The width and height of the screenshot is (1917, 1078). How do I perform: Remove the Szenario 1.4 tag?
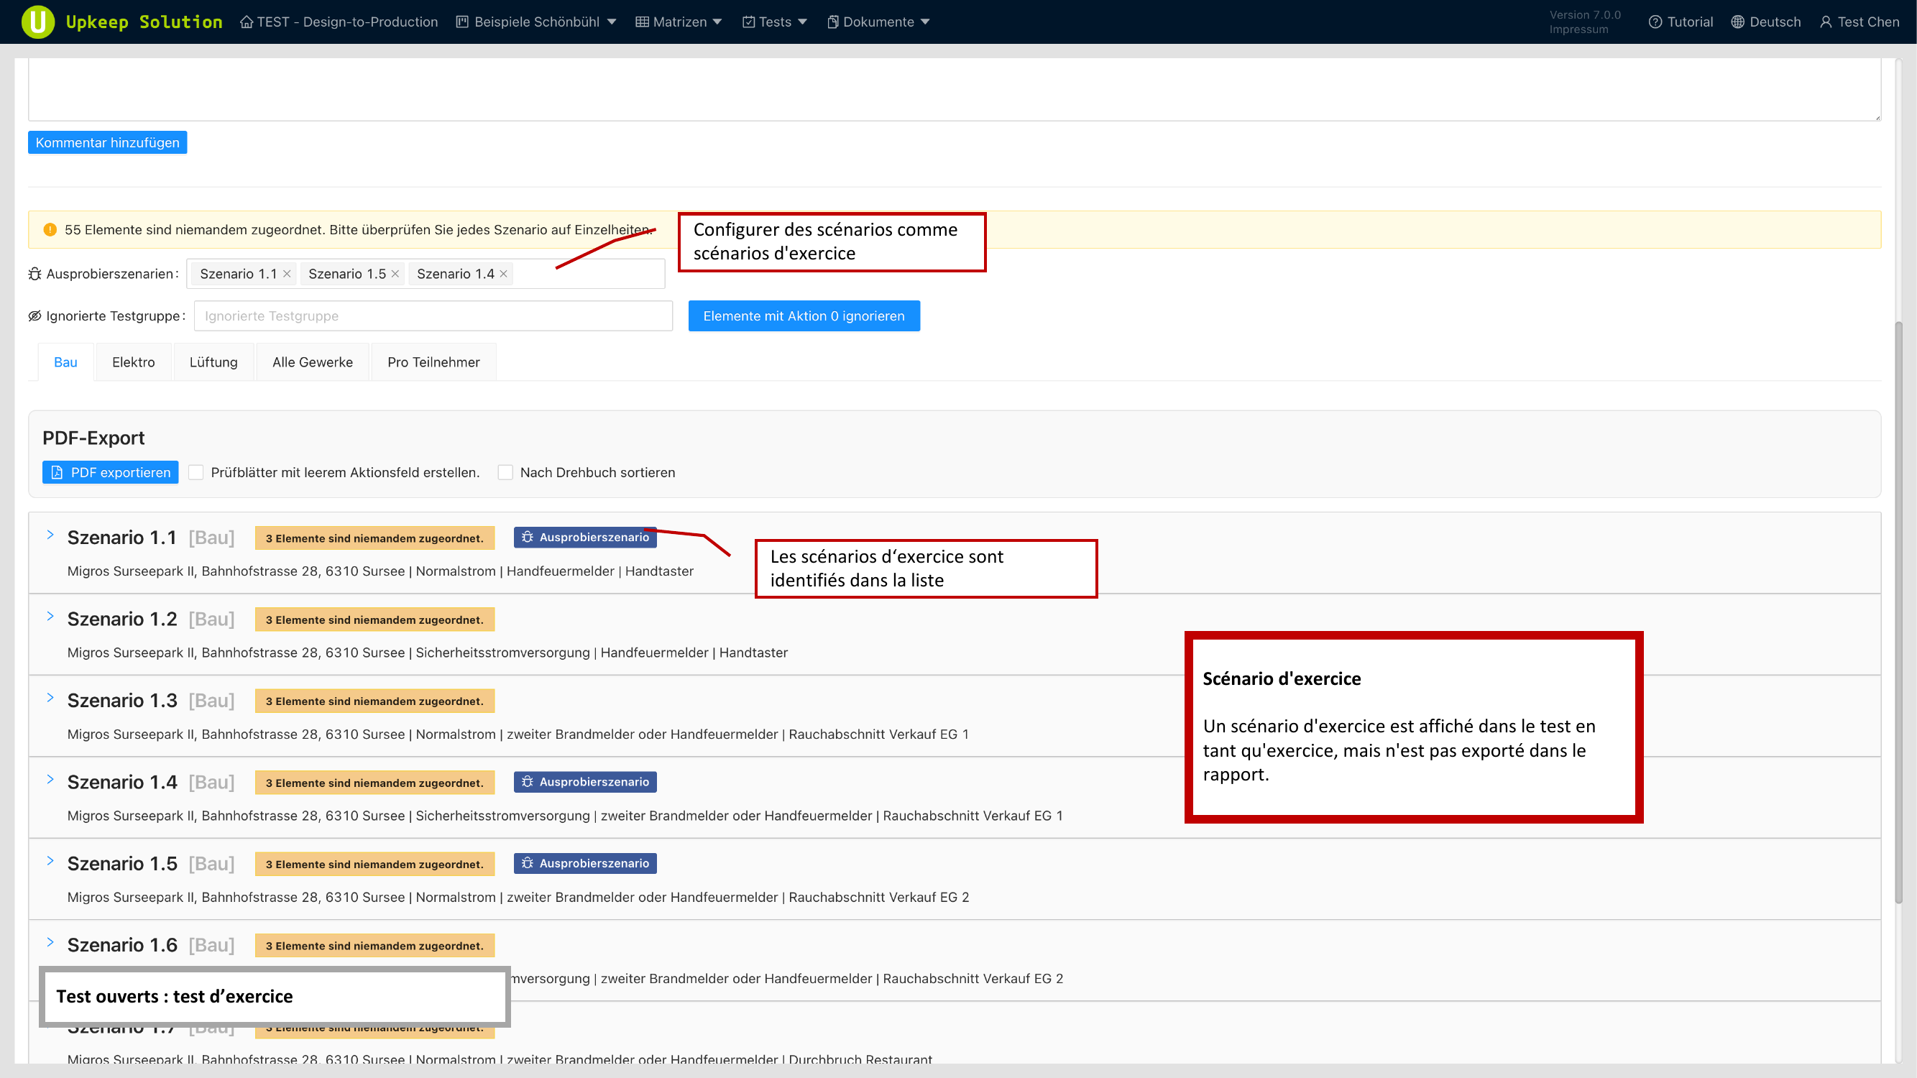[x=504, y=274]
